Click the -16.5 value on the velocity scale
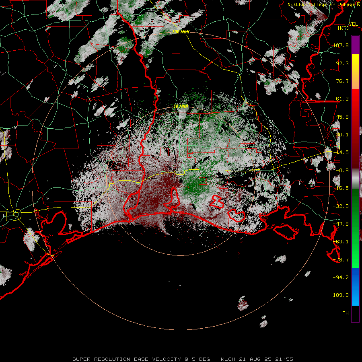 [341, 188]
